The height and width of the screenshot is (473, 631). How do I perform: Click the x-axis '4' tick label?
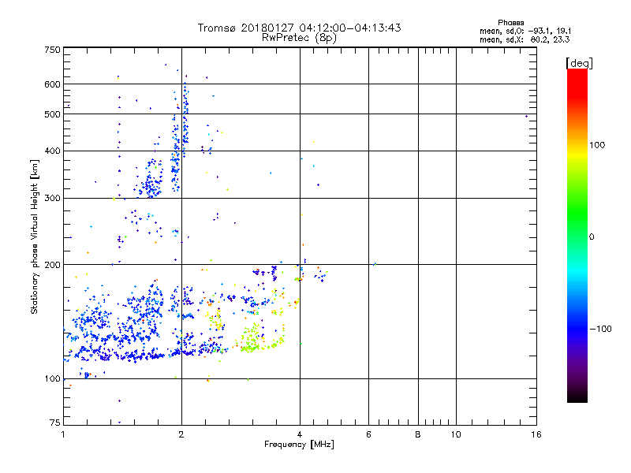(x=300, y=434)
